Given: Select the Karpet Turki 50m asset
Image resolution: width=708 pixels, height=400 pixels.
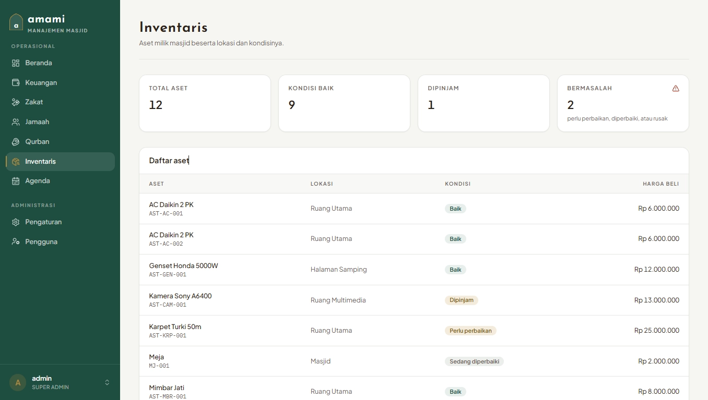Looking at the screenshot, I should coord(414,331).
